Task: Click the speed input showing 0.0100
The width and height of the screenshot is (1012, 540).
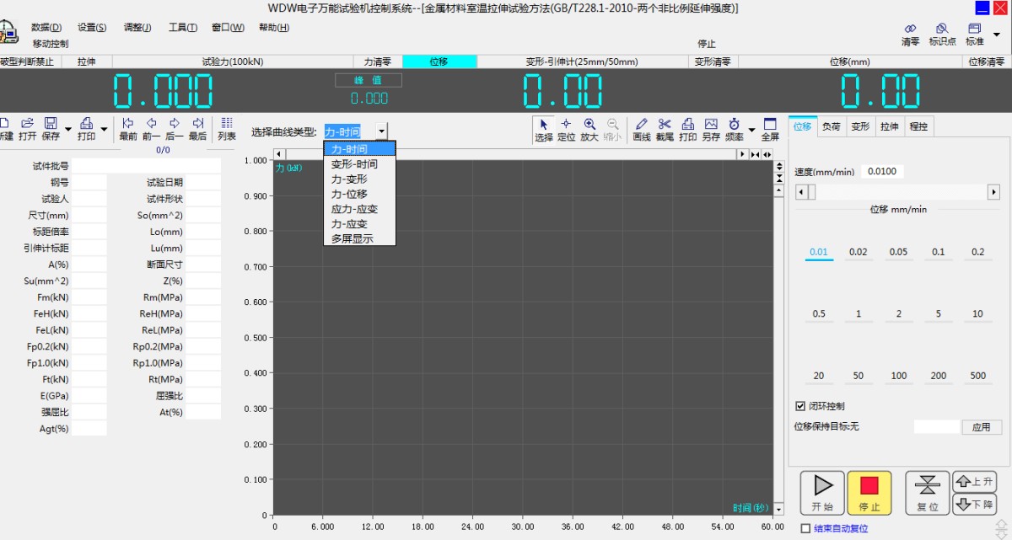Action: click(x=883, y=171)
